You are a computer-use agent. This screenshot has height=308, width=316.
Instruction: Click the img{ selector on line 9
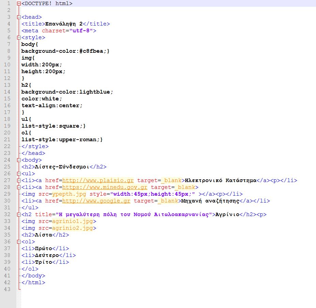(x=28, y=58)
